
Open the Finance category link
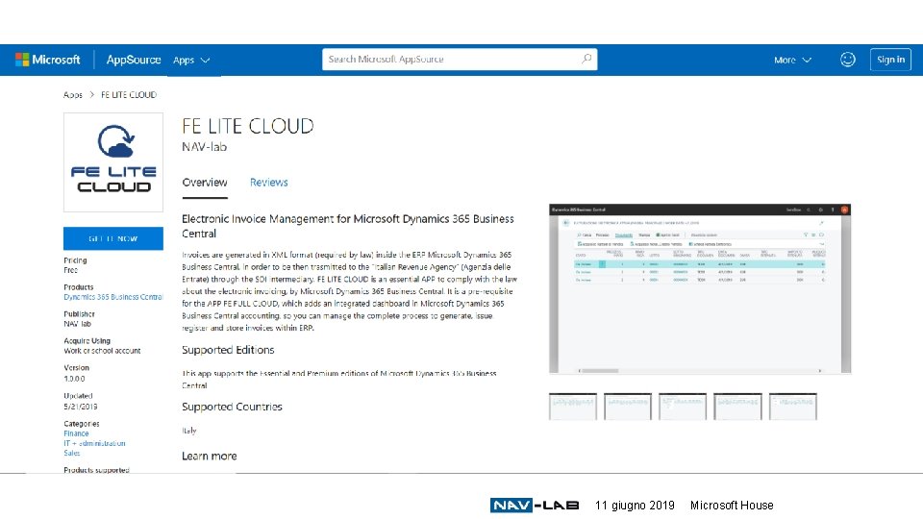coord(76,433)
